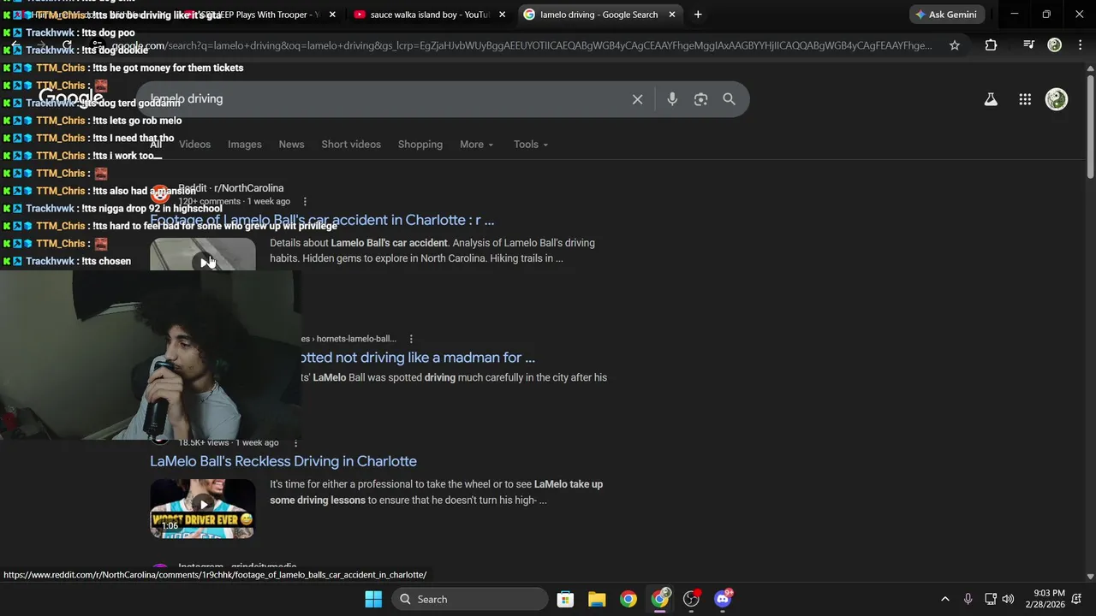Open options for the Reddit NorthCarolina result
The height and width of the screenshot is (616, 1096).
tap(305, 202)
